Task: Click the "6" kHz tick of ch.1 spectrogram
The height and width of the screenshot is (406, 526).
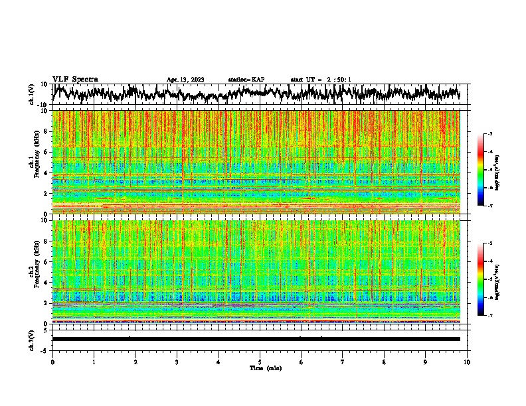Action: tap(46, 152)
